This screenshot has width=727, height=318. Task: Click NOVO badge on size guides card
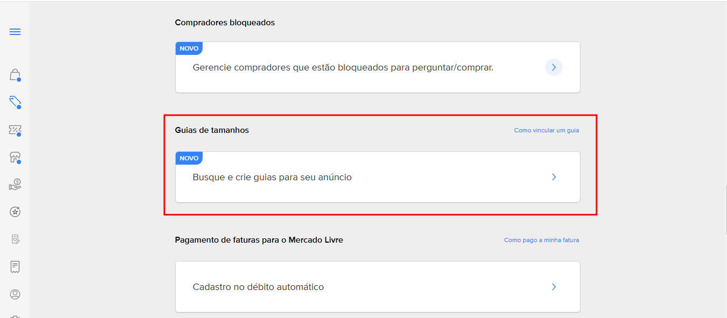point(189,158)
